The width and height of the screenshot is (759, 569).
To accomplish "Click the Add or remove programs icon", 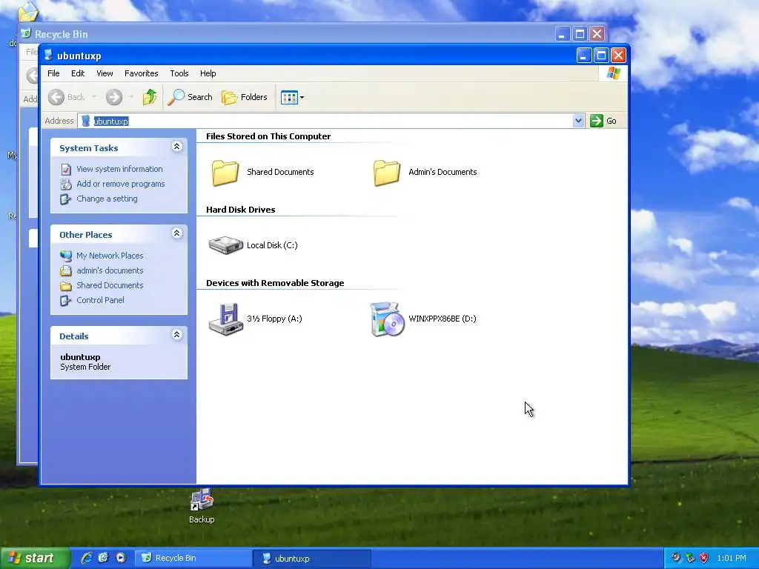I will pos(66,184).
